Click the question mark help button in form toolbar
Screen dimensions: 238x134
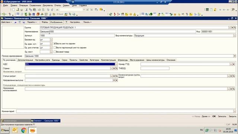click(66, 22)
